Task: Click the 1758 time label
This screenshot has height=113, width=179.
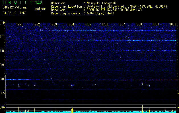Action: 139,24
